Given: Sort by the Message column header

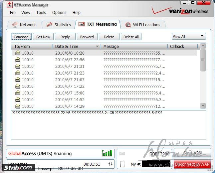Looking at the screenshot, I should click(134, 47).
